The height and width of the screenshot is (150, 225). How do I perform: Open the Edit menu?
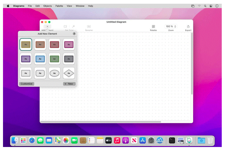click(x=38, y=6)
